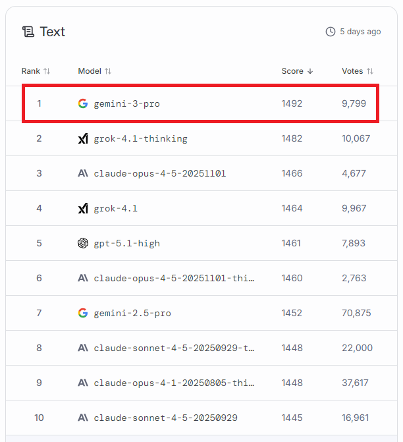Select score 1482 for grok-4.1-thinking
The image size is (403, 442).
(x=292, y=138)
